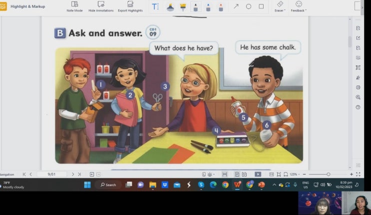Switch to two-page view
This screenshot has width=371, height=215.
(x=244, y=175)
